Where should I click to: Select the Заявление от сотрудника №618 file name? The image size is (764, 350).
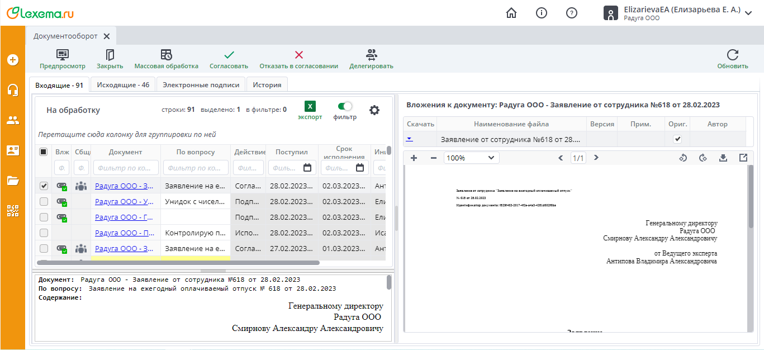pyautogui.click(x=511, y=139)
